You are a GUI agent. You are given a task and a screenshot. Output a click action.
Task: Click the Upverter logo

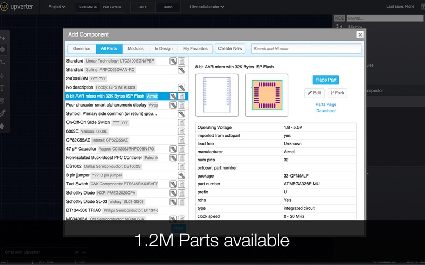(x=16, y=6)
